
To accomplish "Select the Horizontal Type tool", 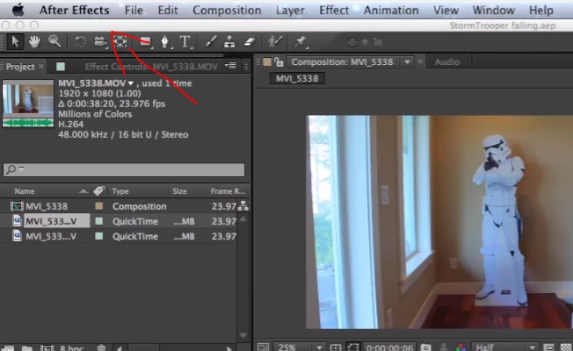I will pyautogui.click(x=185, y=41).
